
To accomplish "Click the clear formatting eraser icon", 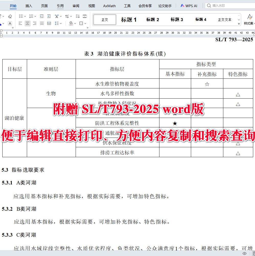I will [x=10, y=16].
